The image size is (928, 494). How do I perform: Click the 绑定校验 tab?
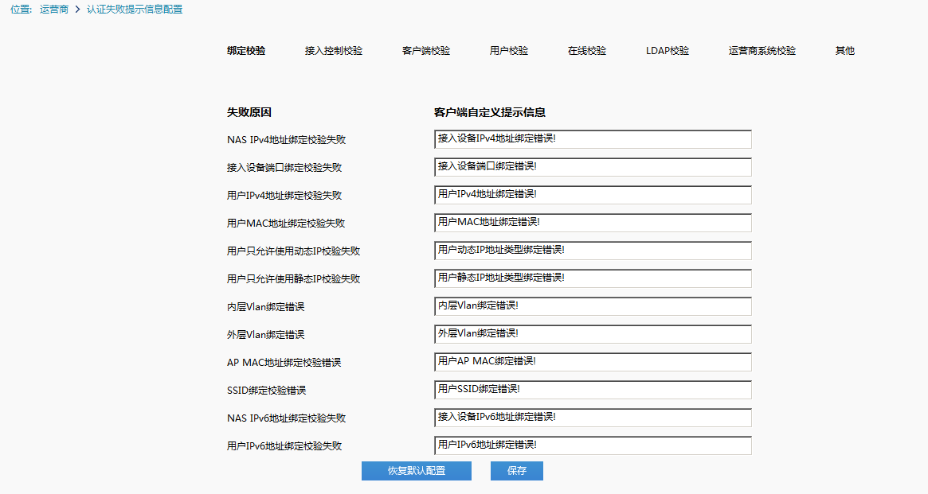[x=246, y=51]
